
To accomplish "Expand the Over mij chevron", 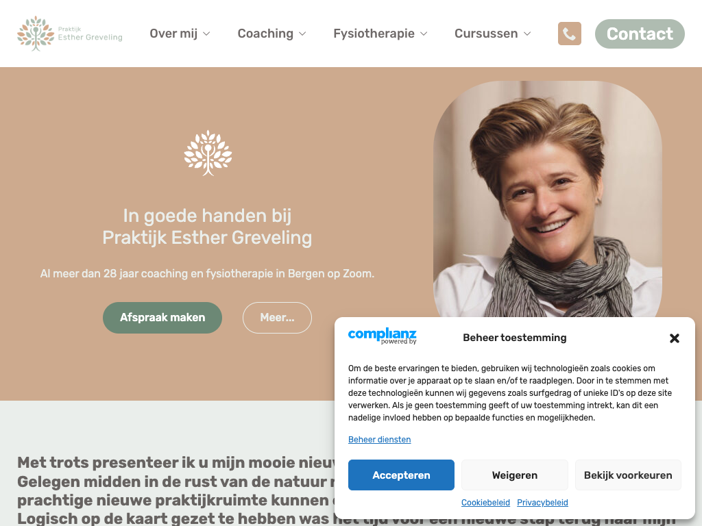I will tap(206, 34).
